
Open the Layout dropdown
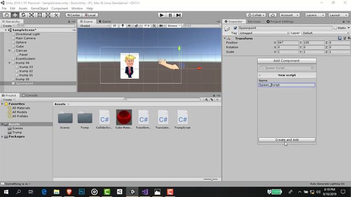[338, 15]
